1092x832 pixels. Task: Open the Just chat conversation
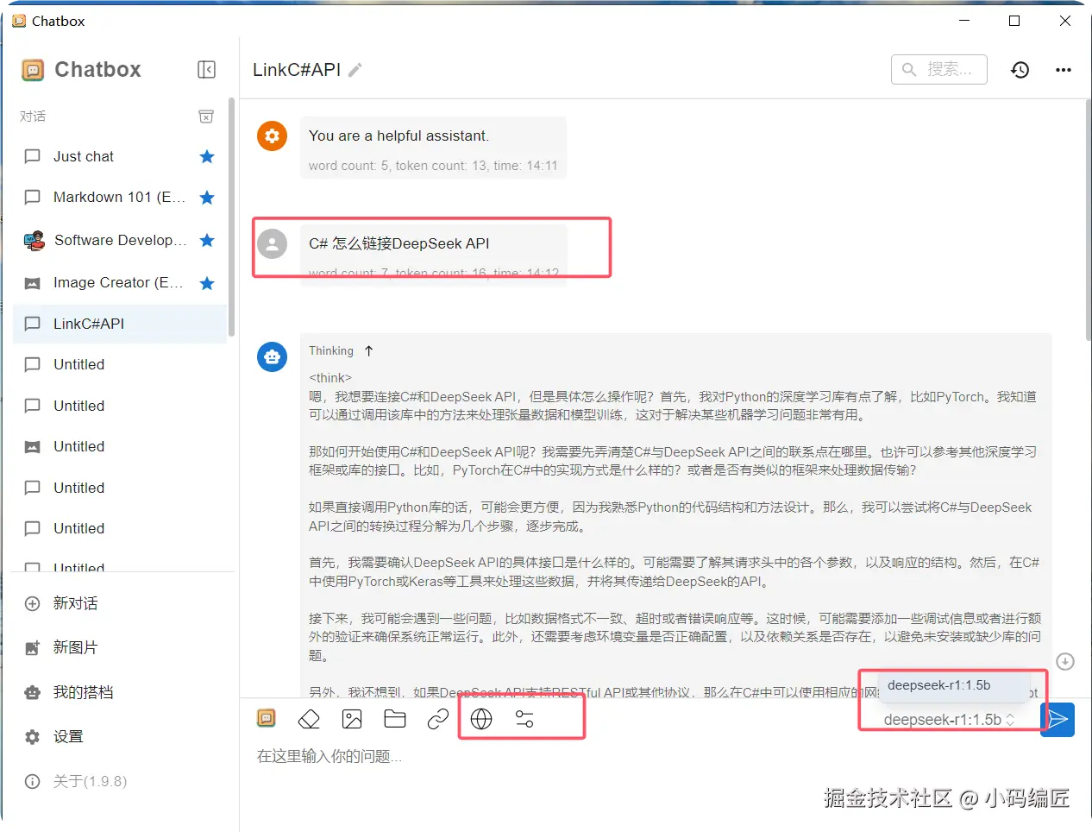(x=120, y=156)
